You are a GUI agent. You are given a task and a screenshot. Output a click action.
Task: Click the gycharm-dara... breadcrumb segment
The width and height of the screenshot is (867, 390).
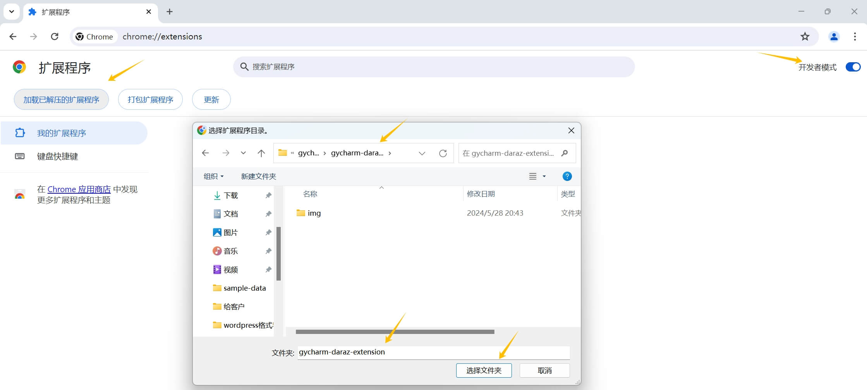pos(357,153)
